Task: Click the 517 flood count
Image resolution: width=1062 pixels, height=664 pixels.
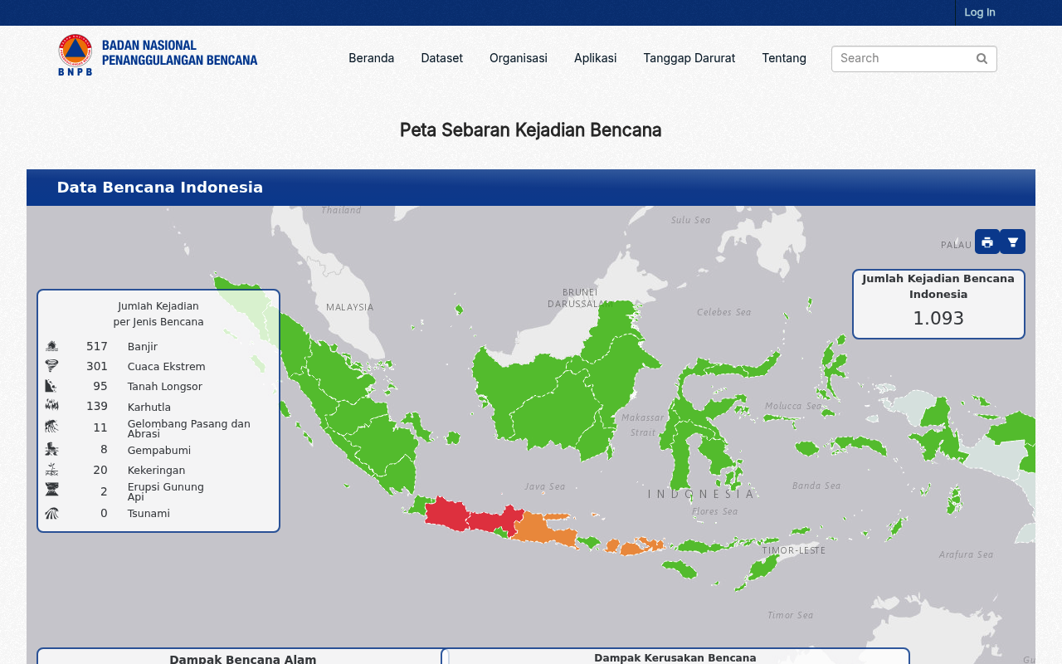Action: (x=97, y=346)
